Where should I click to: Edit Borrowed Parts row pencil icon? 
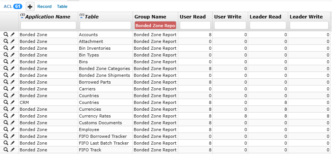pyautogui.click(x=12, y=82)
